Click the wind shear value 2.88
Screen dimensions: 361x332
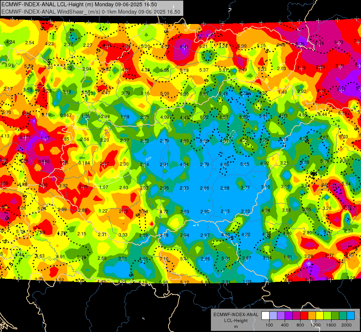(x=225, y=188)
